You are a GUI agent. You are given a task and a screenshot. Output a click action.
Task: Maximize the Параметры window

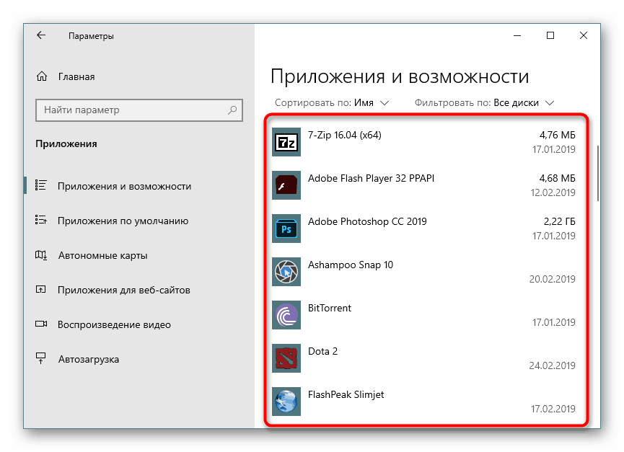tap(550, 36)
